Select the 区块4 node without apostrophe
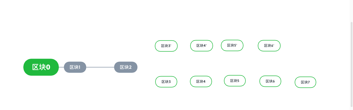353x110 pixels. [x=201, y=82]
